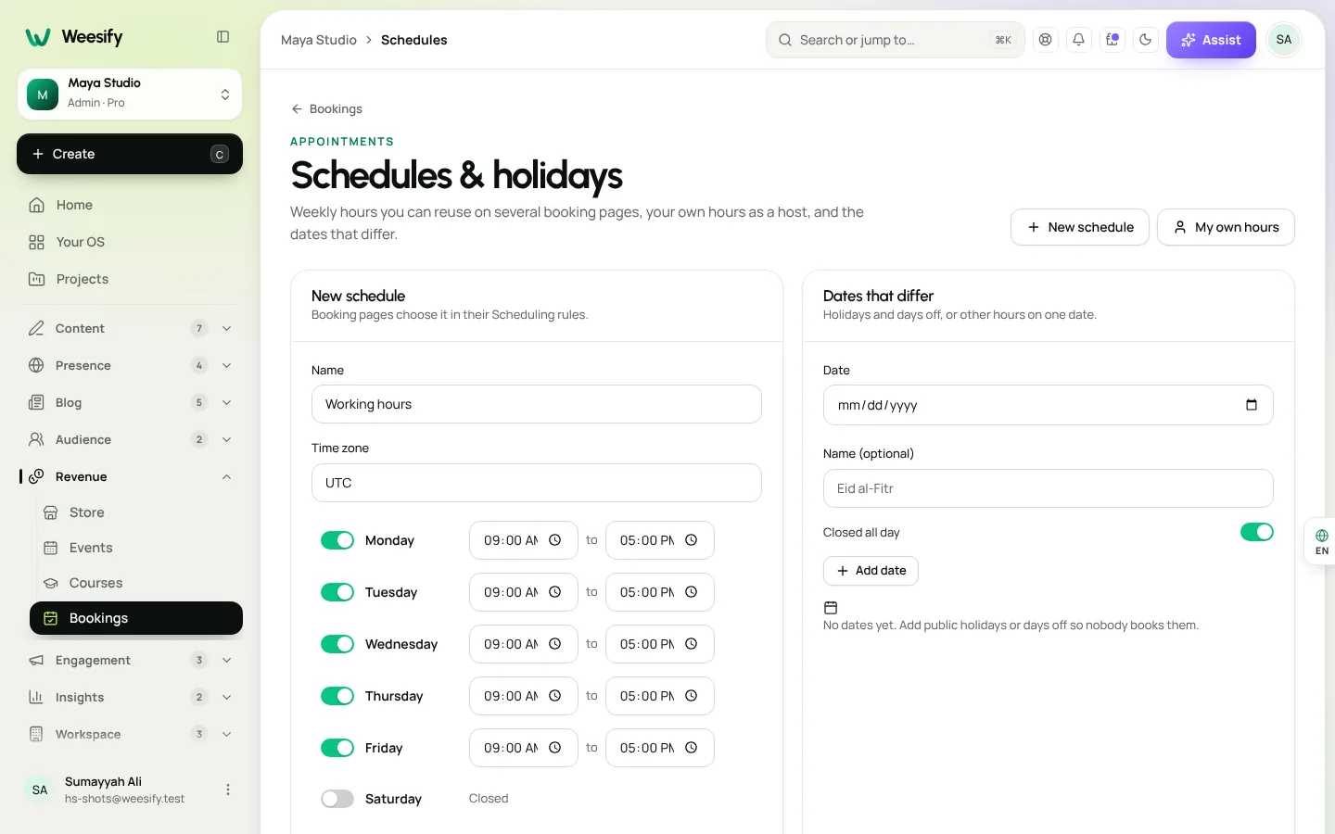Open Monday start time clock picker
This screenshot has width=1335, height=834.
555,540
